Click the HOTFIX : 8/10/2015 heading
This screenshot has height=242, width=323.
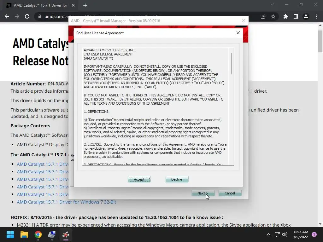[117, 217]
